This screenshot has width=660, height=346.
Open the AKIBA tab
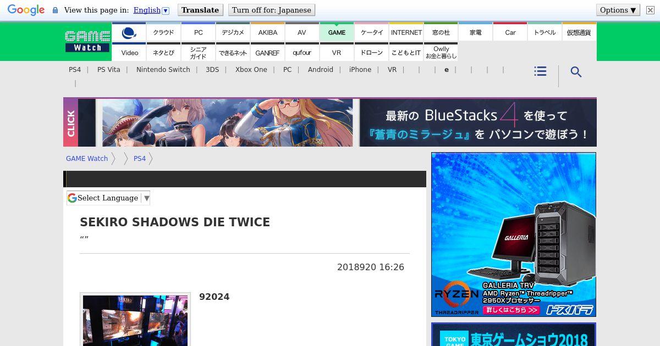267,32
